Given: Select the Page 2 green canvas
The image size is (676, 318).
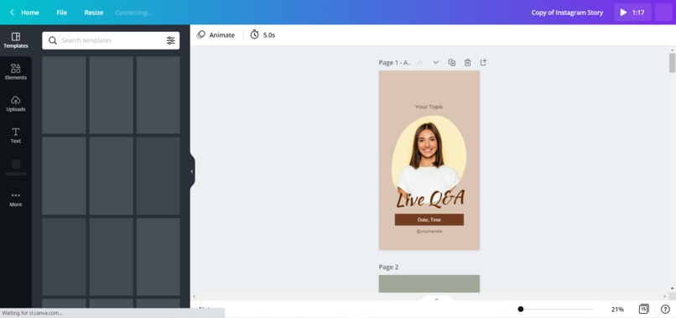Looking at the screenshot, I should click(x=429, y=284).
